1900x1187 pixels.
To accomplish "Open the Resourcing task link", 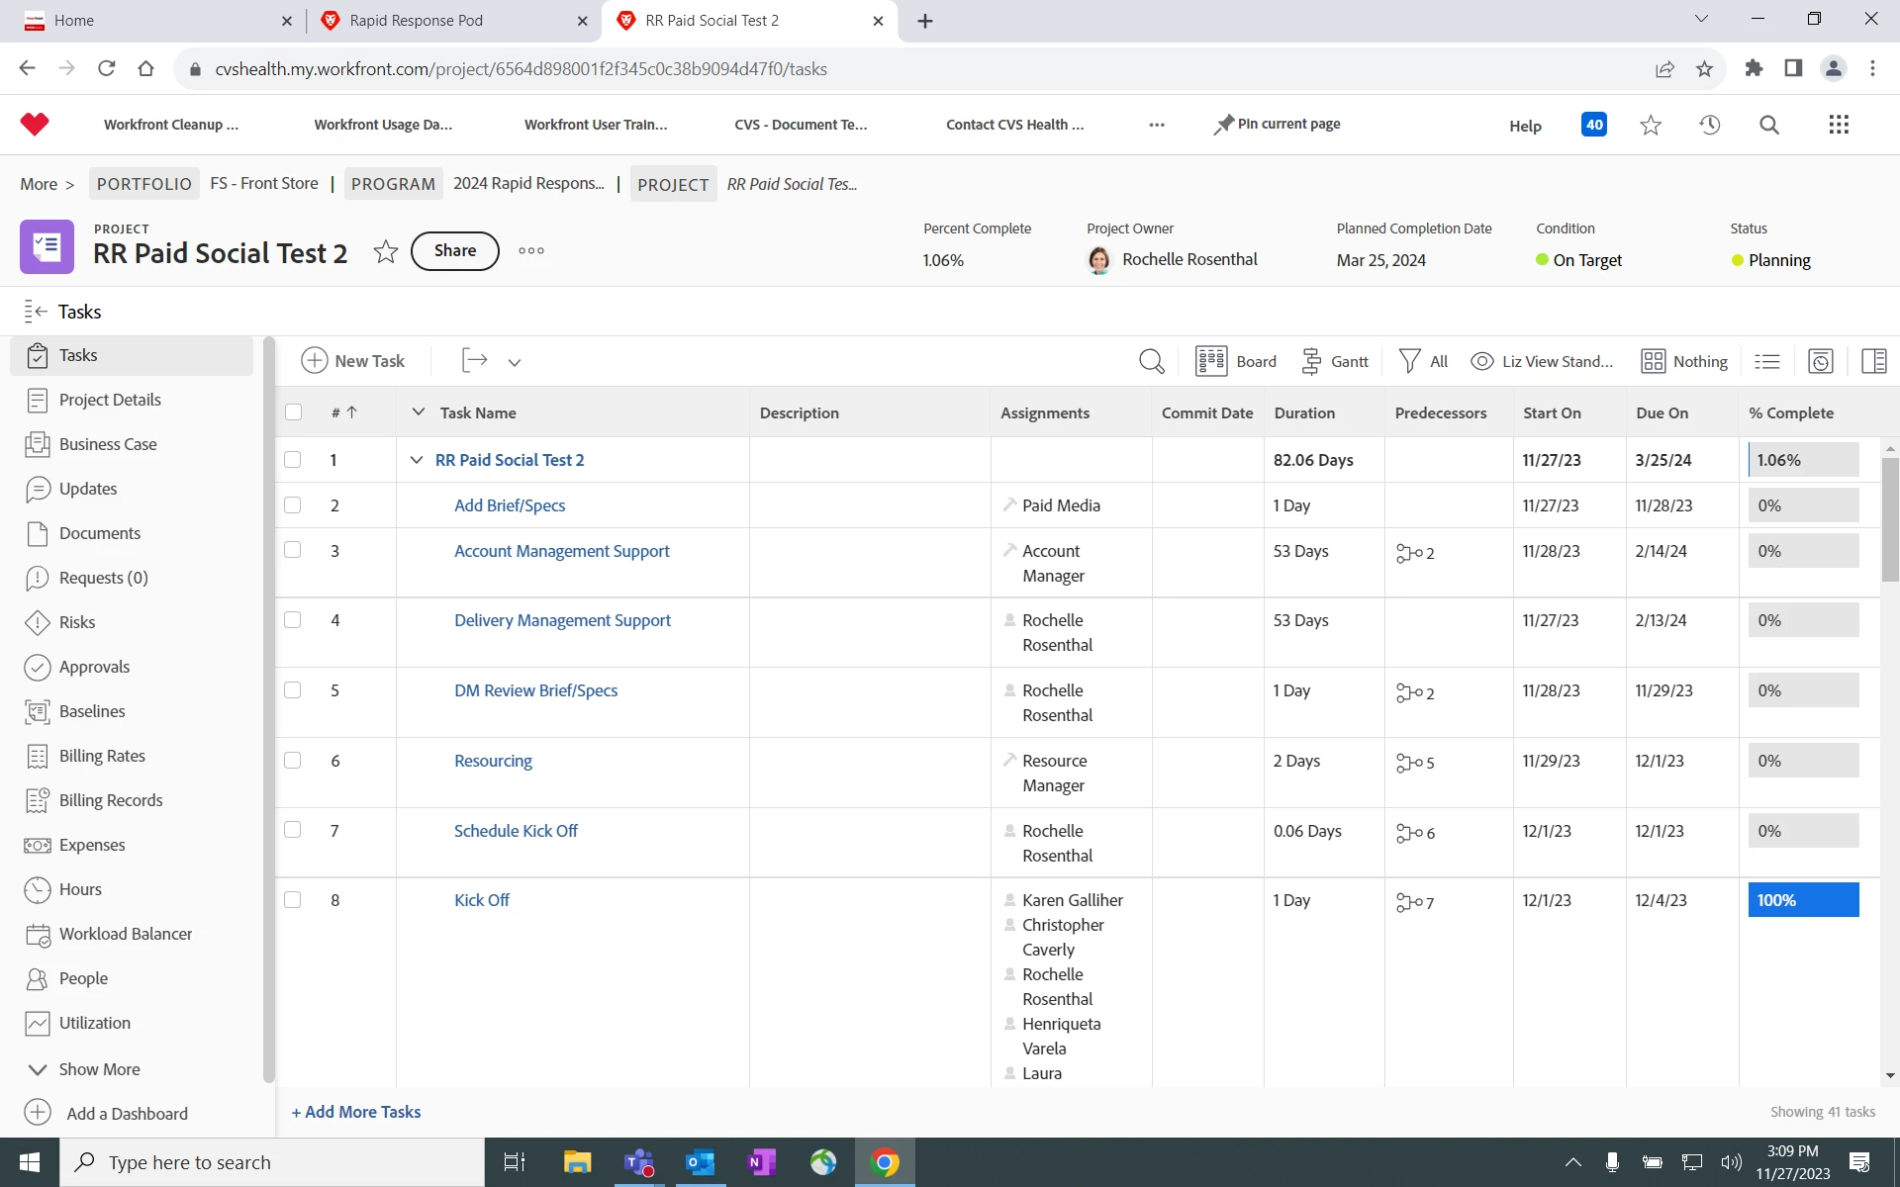I will point(493,761).
